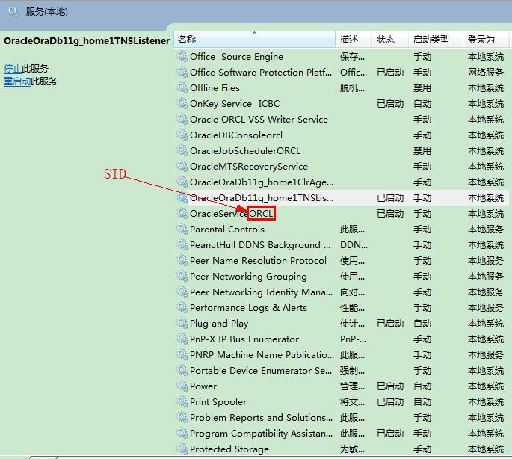This screenshot has width=512, height=459.
Task: Click the Portable Device Enumerator Service icon
Action: [x=182, y=370]
